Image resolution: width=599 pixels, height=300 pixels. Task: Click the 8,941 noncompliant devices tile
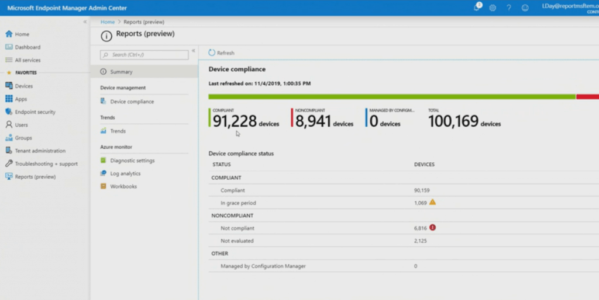click(322, 118)
